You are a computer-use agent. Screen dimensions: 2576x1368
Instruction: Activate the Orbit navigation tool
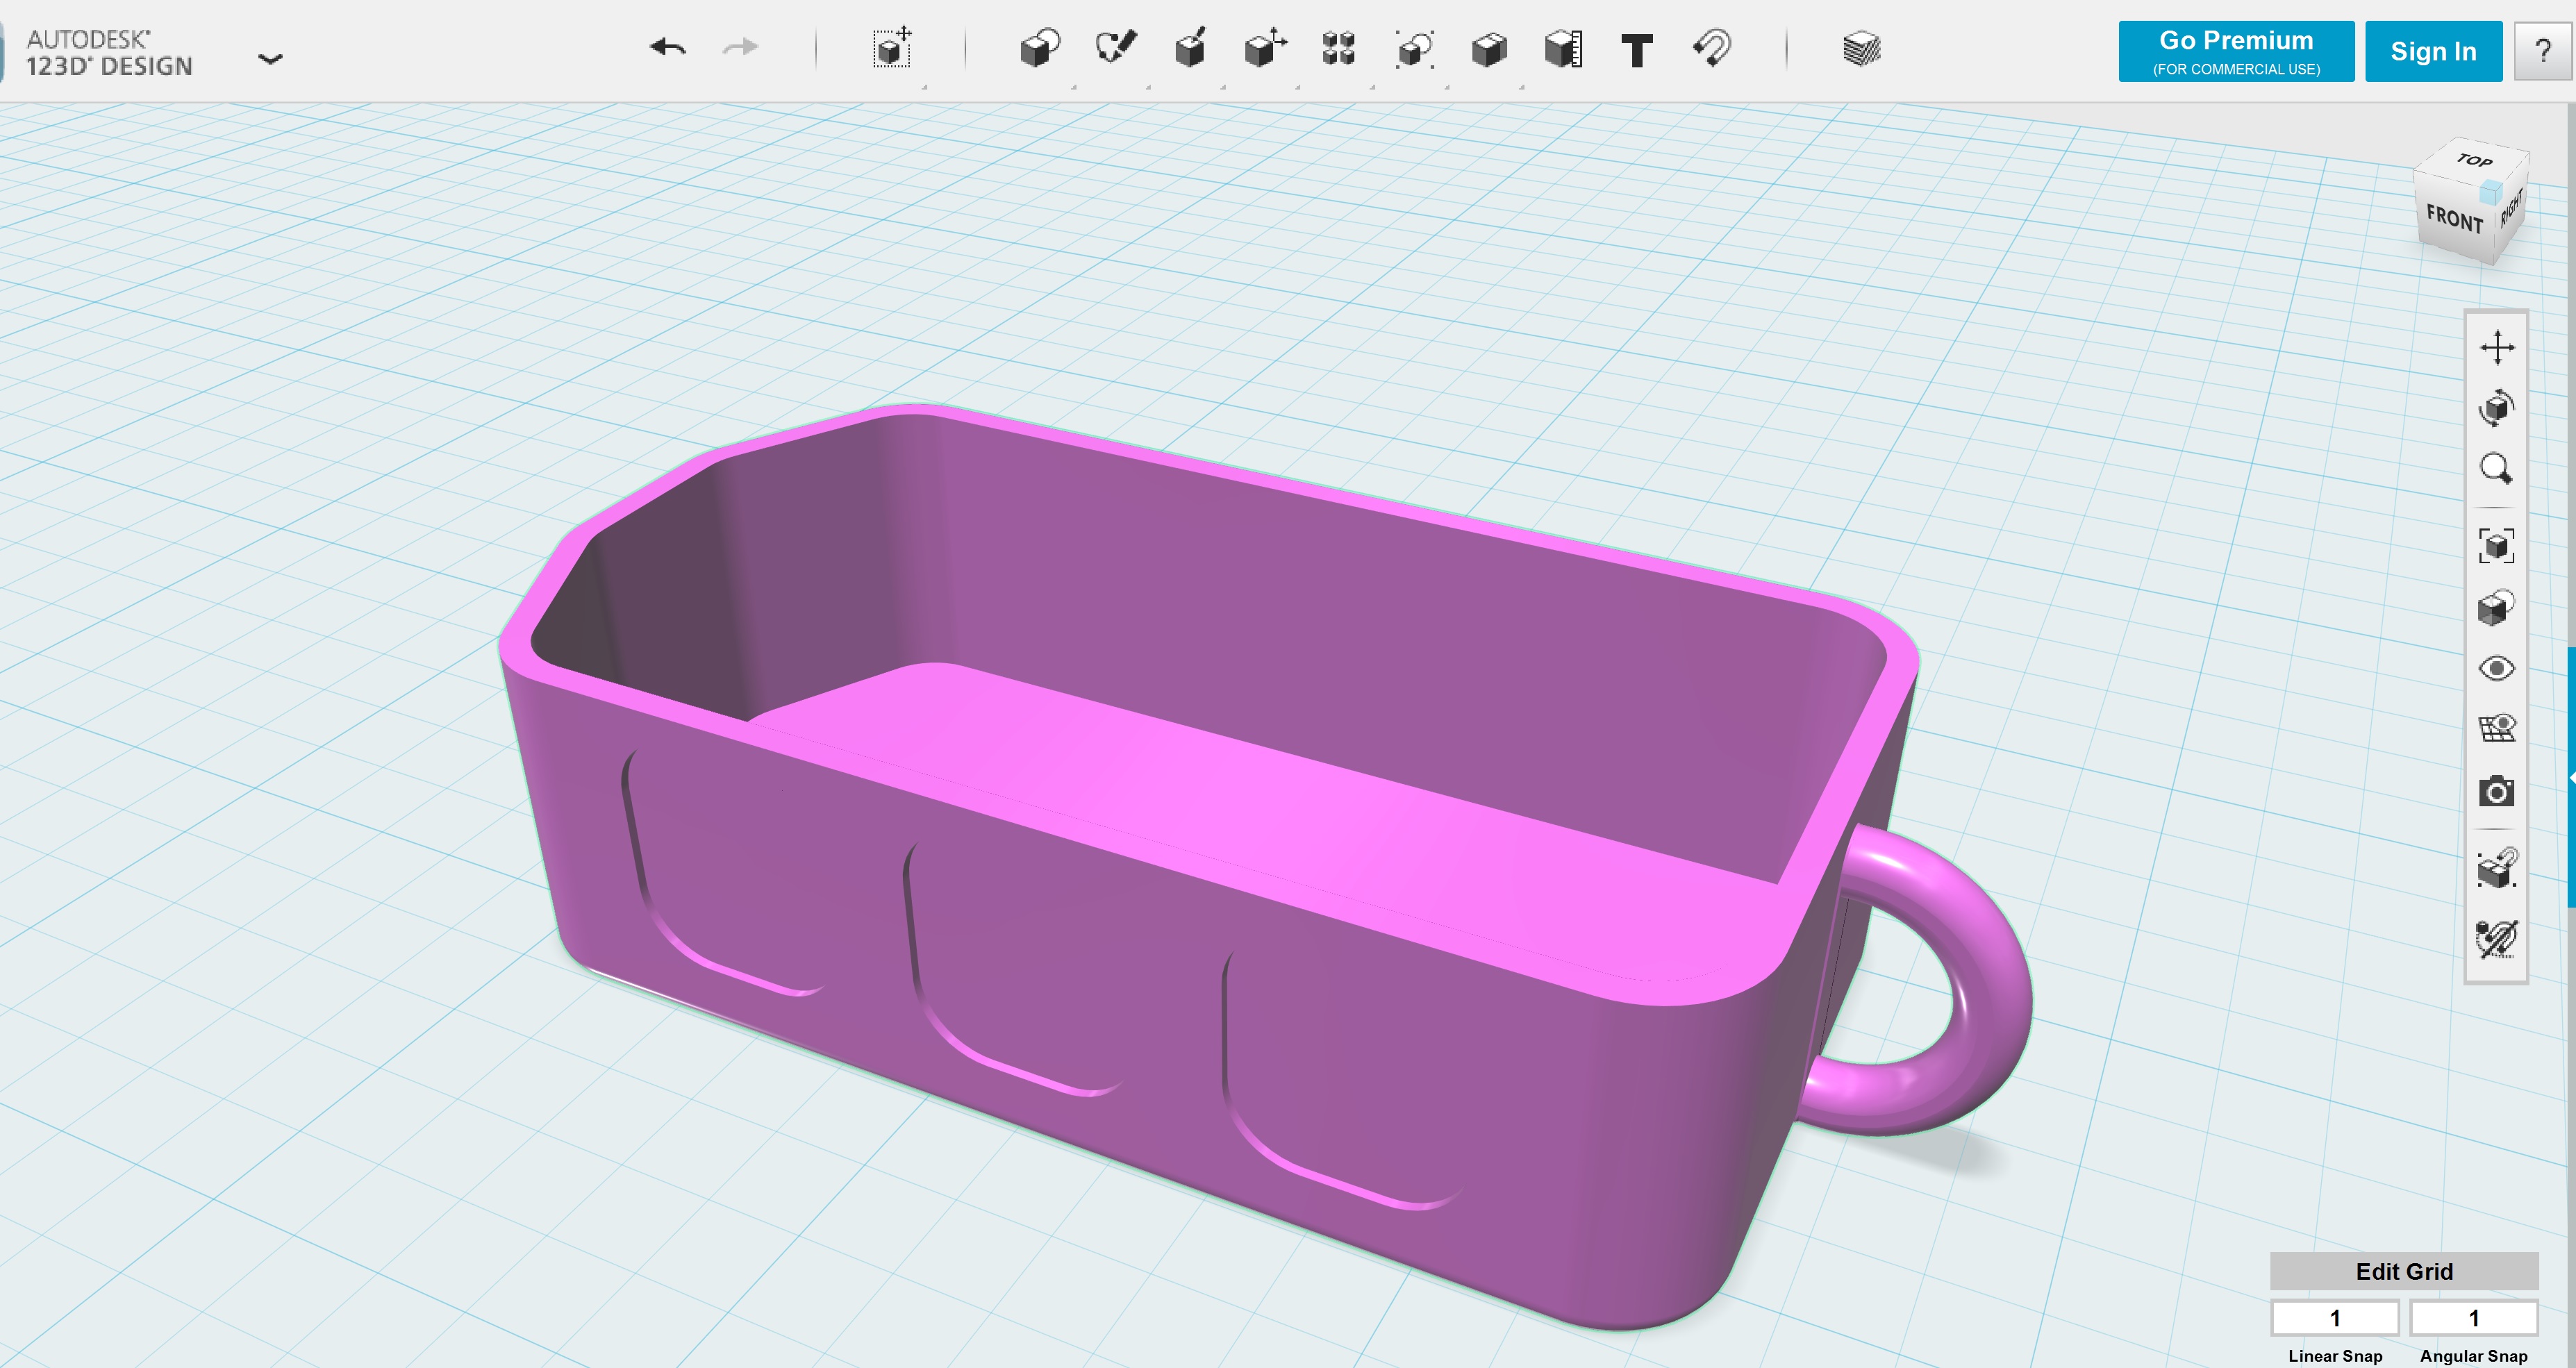2497,408
